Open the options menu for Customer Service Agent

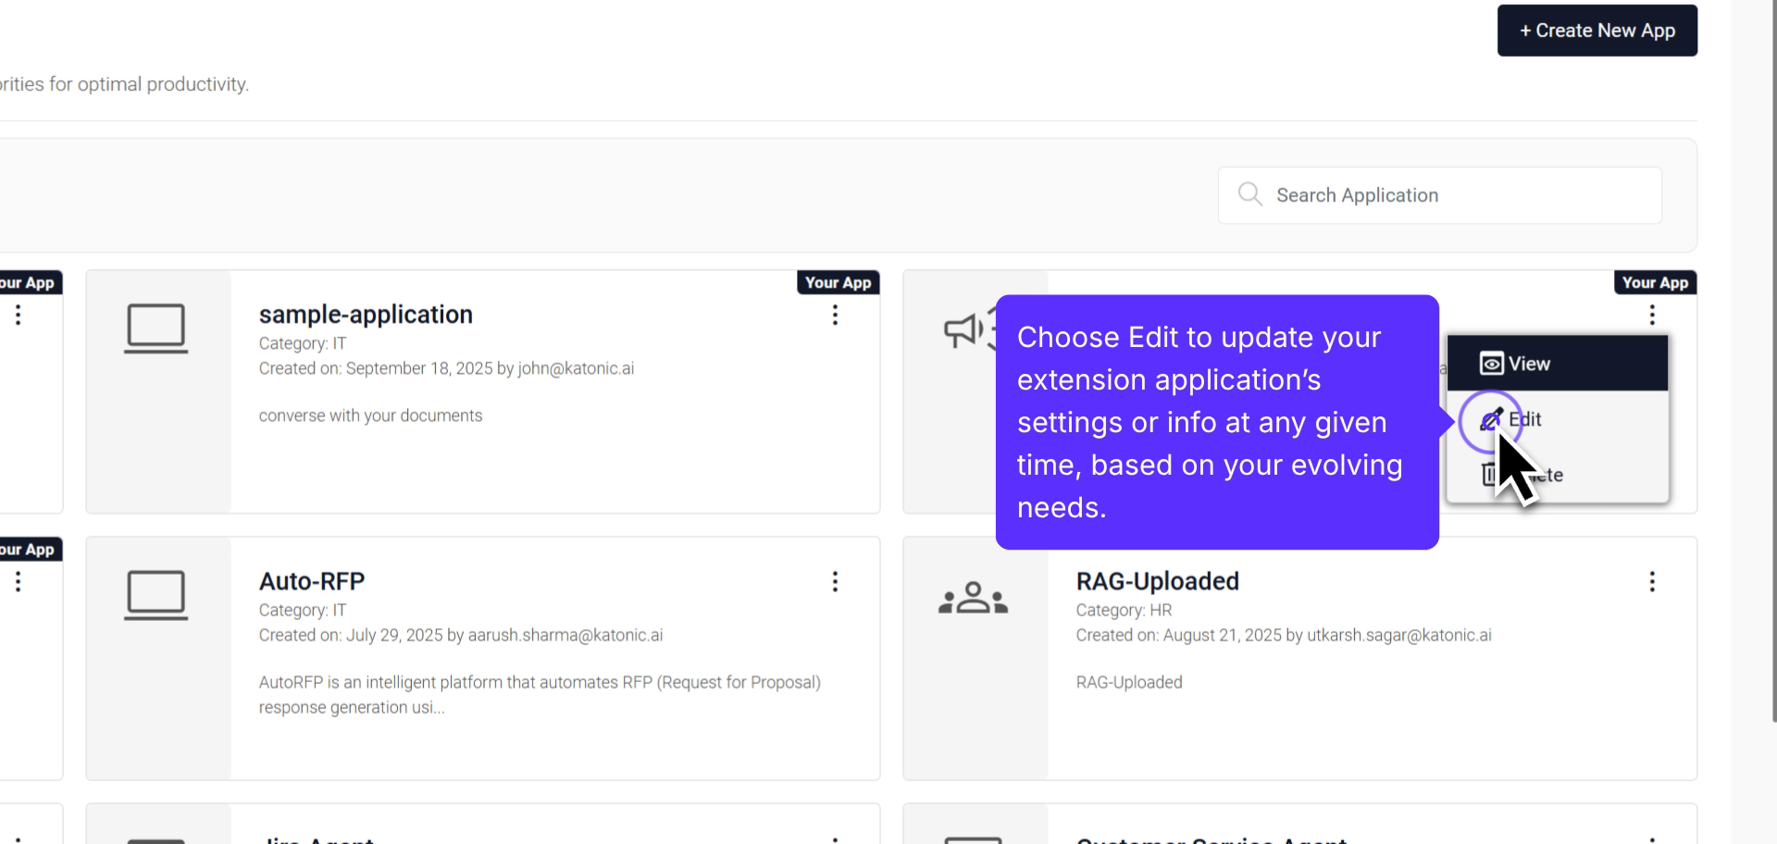(1652, 838)
